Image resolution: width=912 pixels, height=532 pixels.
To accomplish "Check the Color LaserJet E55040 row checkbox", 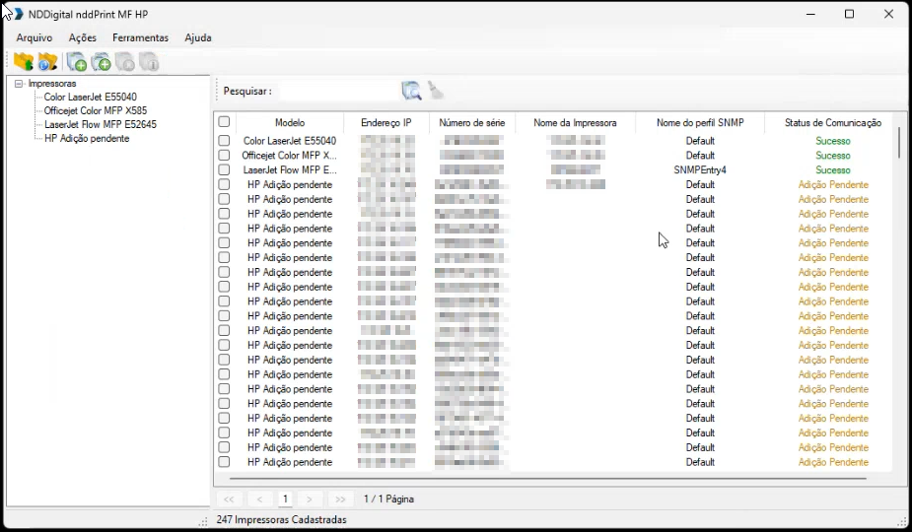I will [224, 141].
